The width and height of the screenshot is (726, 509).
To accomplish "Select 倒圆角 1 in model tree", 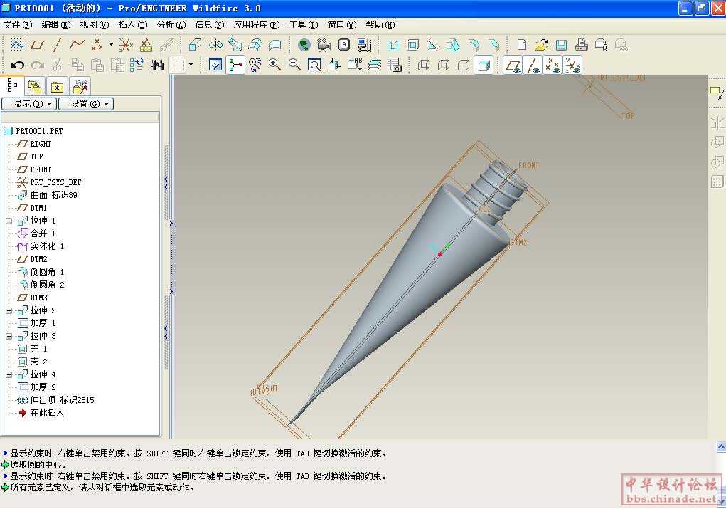I will (41, 272).
